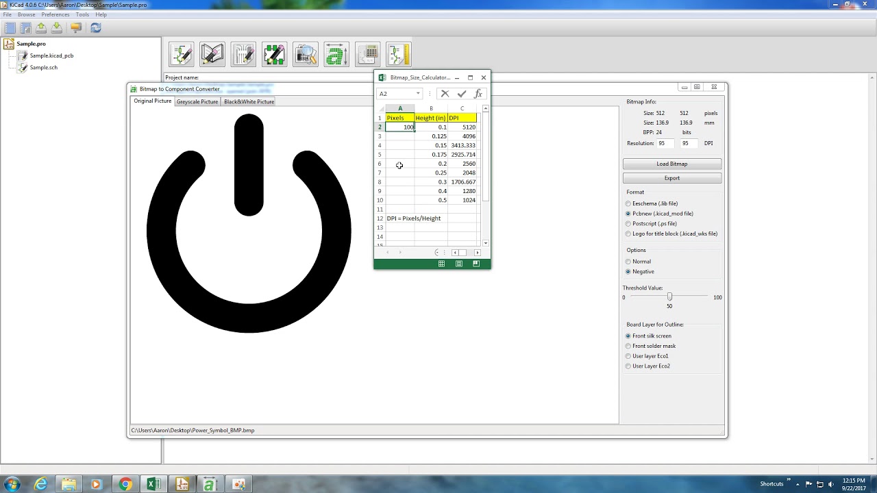
Task: Click the second Resolution DPI field
Action: (x=689, y=143)
